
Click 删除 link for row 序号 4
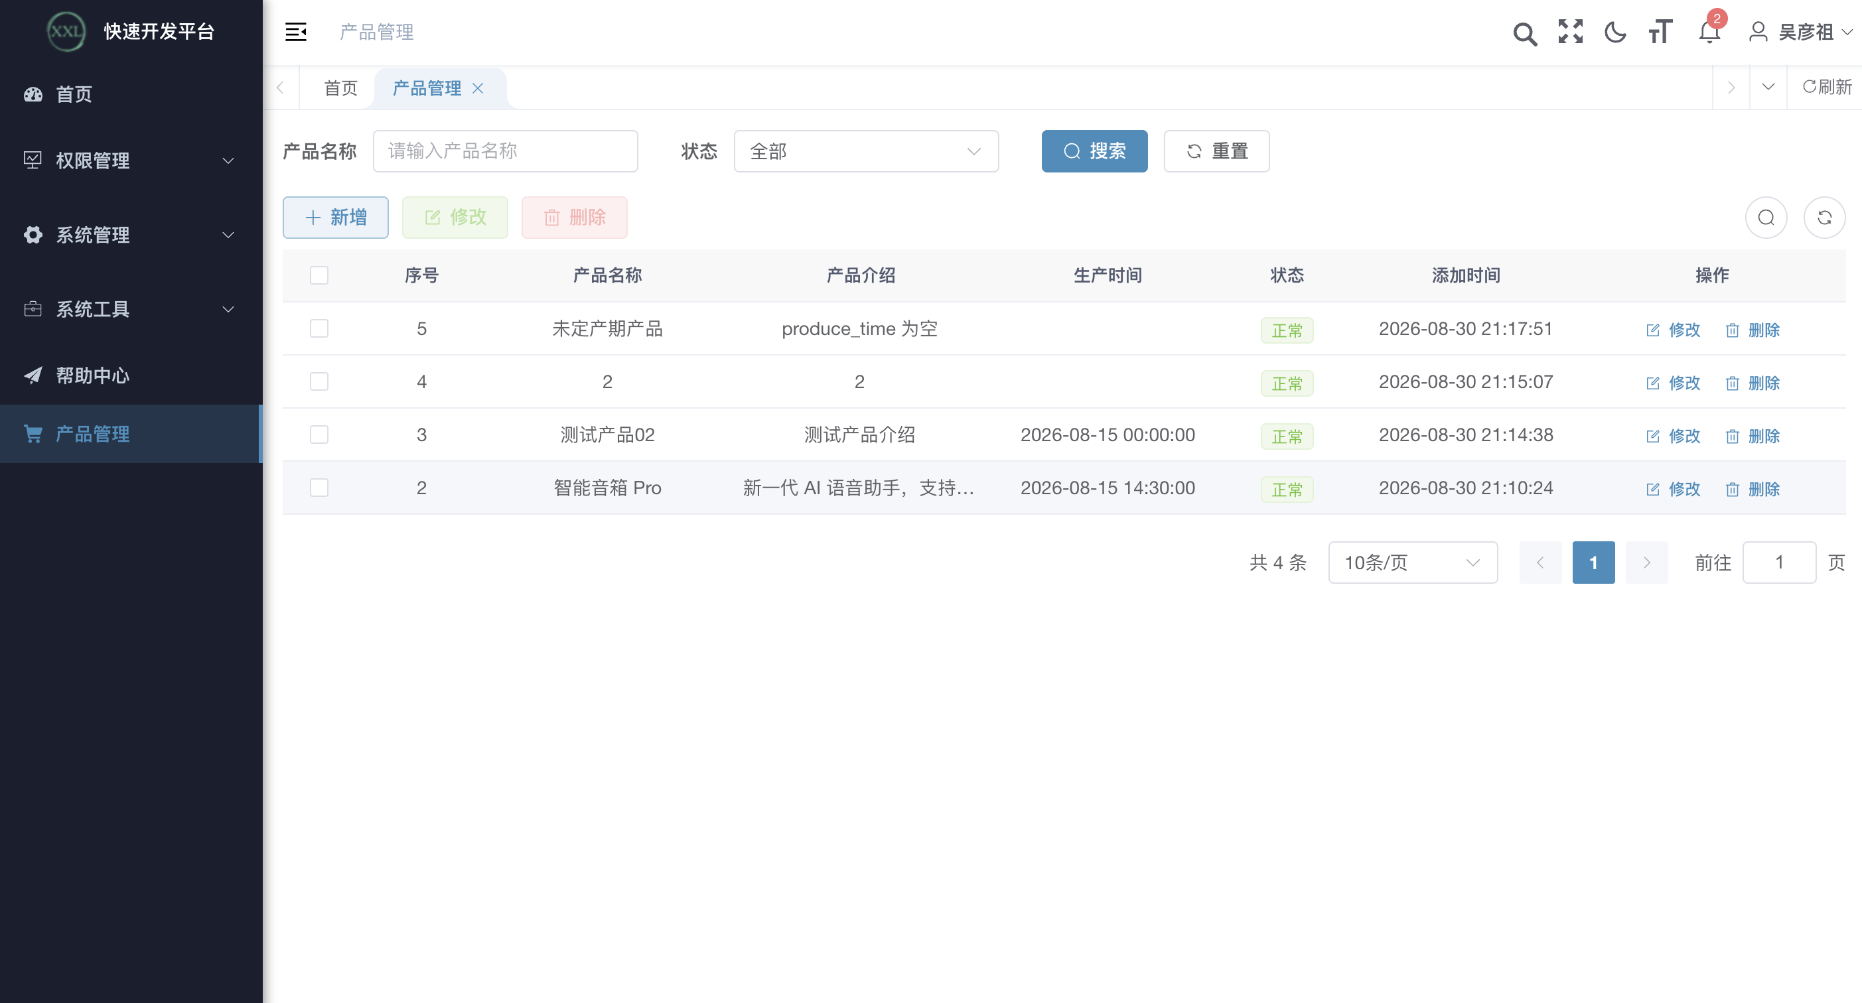coord(1753,383)
